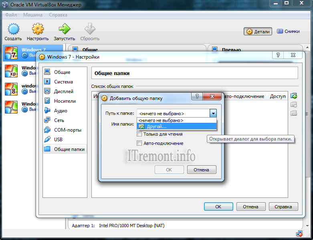Image resolution: width=313 pixels, height=240 pixels.
Task: Open Аудио settings category
Action: 65,111
